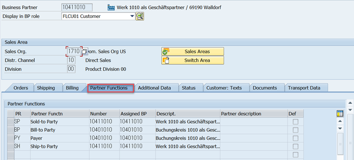
Task: Toggle Def checkbox for Bill-to Party
Action: click(x=295, y=130)
